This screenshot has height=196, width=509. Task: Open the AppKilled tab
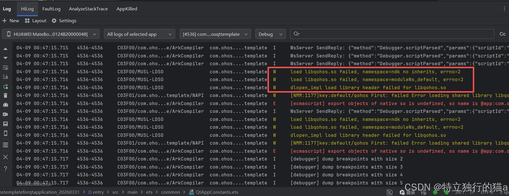pyautogui.click(x=127, y=9)
